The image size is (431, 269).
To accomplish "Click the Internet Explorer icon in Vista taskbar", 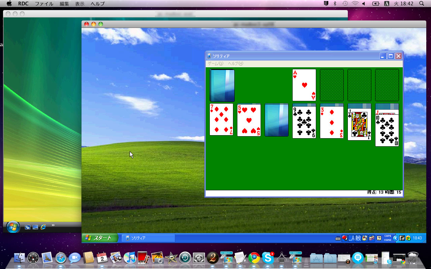I will point(43,227).
